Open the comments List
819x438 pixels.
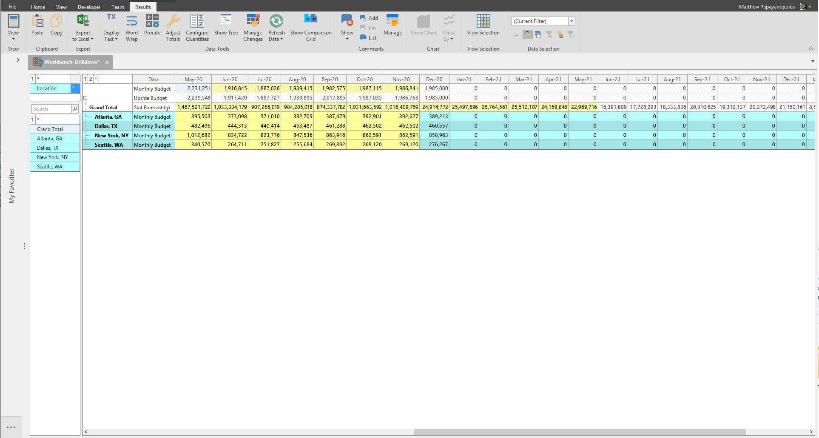click(x=368, y=38)
